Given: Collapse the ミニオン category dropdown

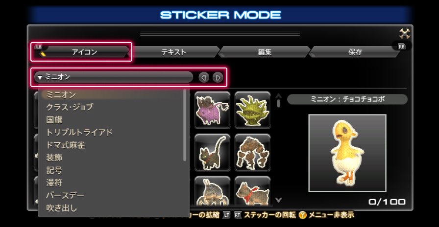Looking at the screenshot, I should [113, 77].
